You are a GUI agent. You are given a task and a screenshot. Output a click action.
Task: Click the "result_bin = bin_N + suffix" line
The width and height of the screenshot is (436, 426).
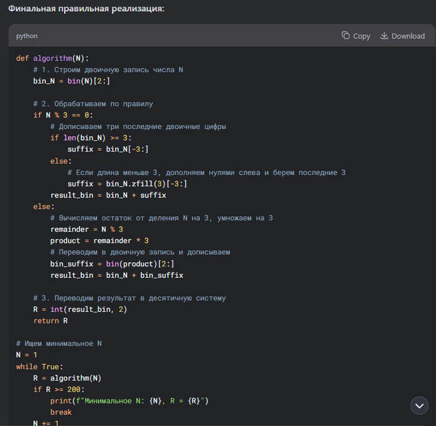[x=108, y=195]
